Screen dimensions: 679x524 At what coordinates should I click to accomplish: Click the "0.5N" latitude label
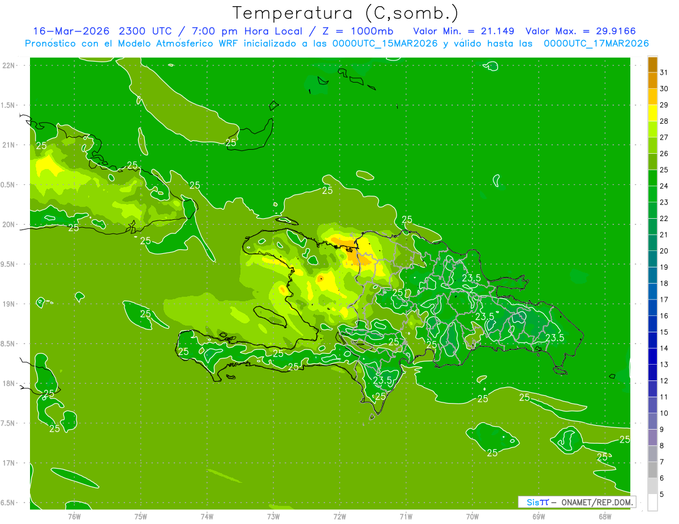(8, 185)
